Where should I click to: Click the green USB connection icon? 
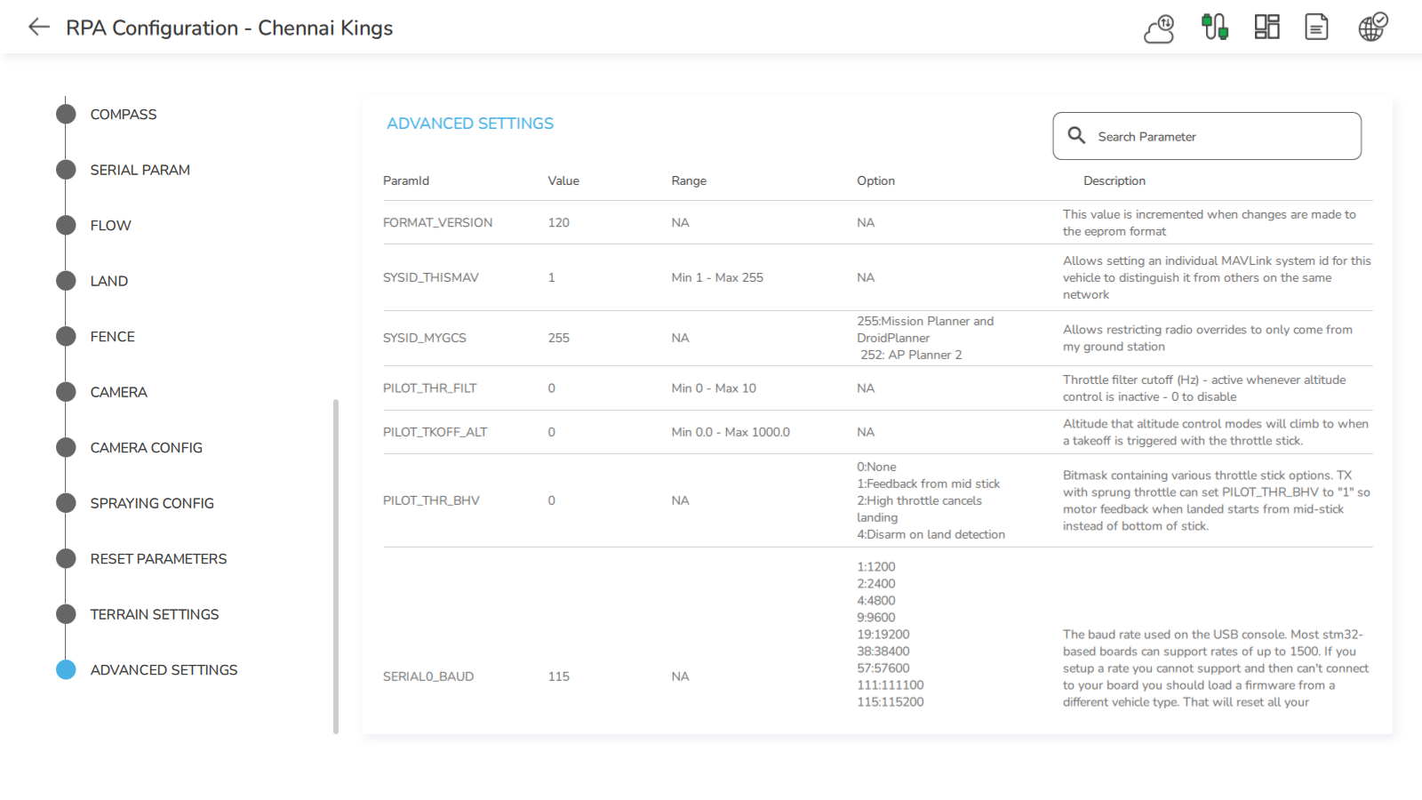[x=1215, y=27]
